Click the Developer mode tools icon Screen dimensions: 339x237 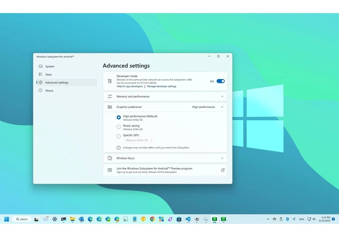110,81
